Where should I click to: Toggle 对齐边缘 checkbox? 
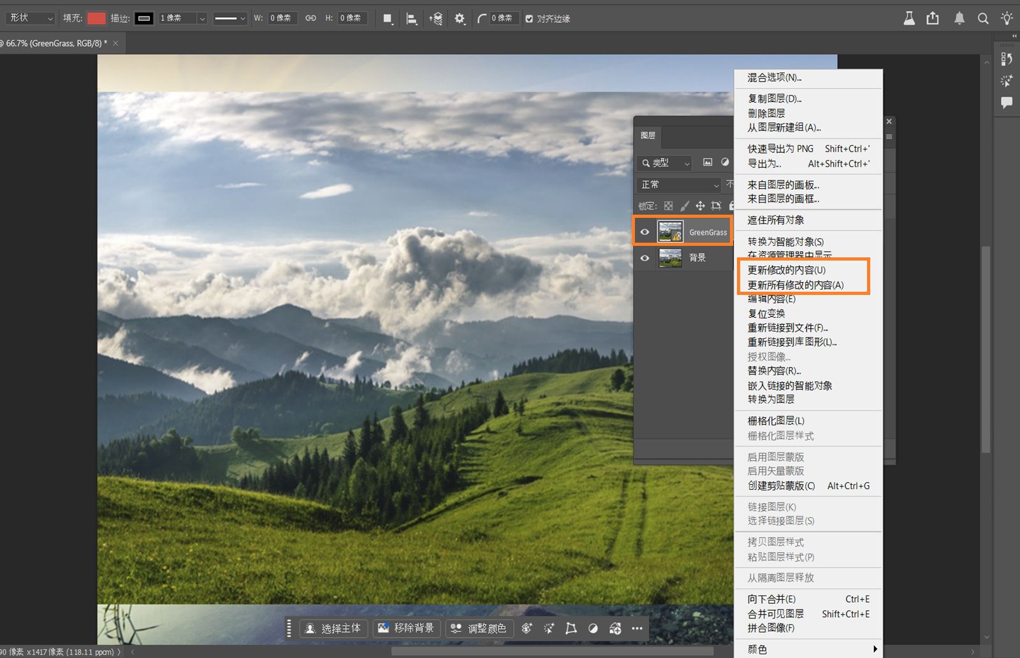[529, 19]
